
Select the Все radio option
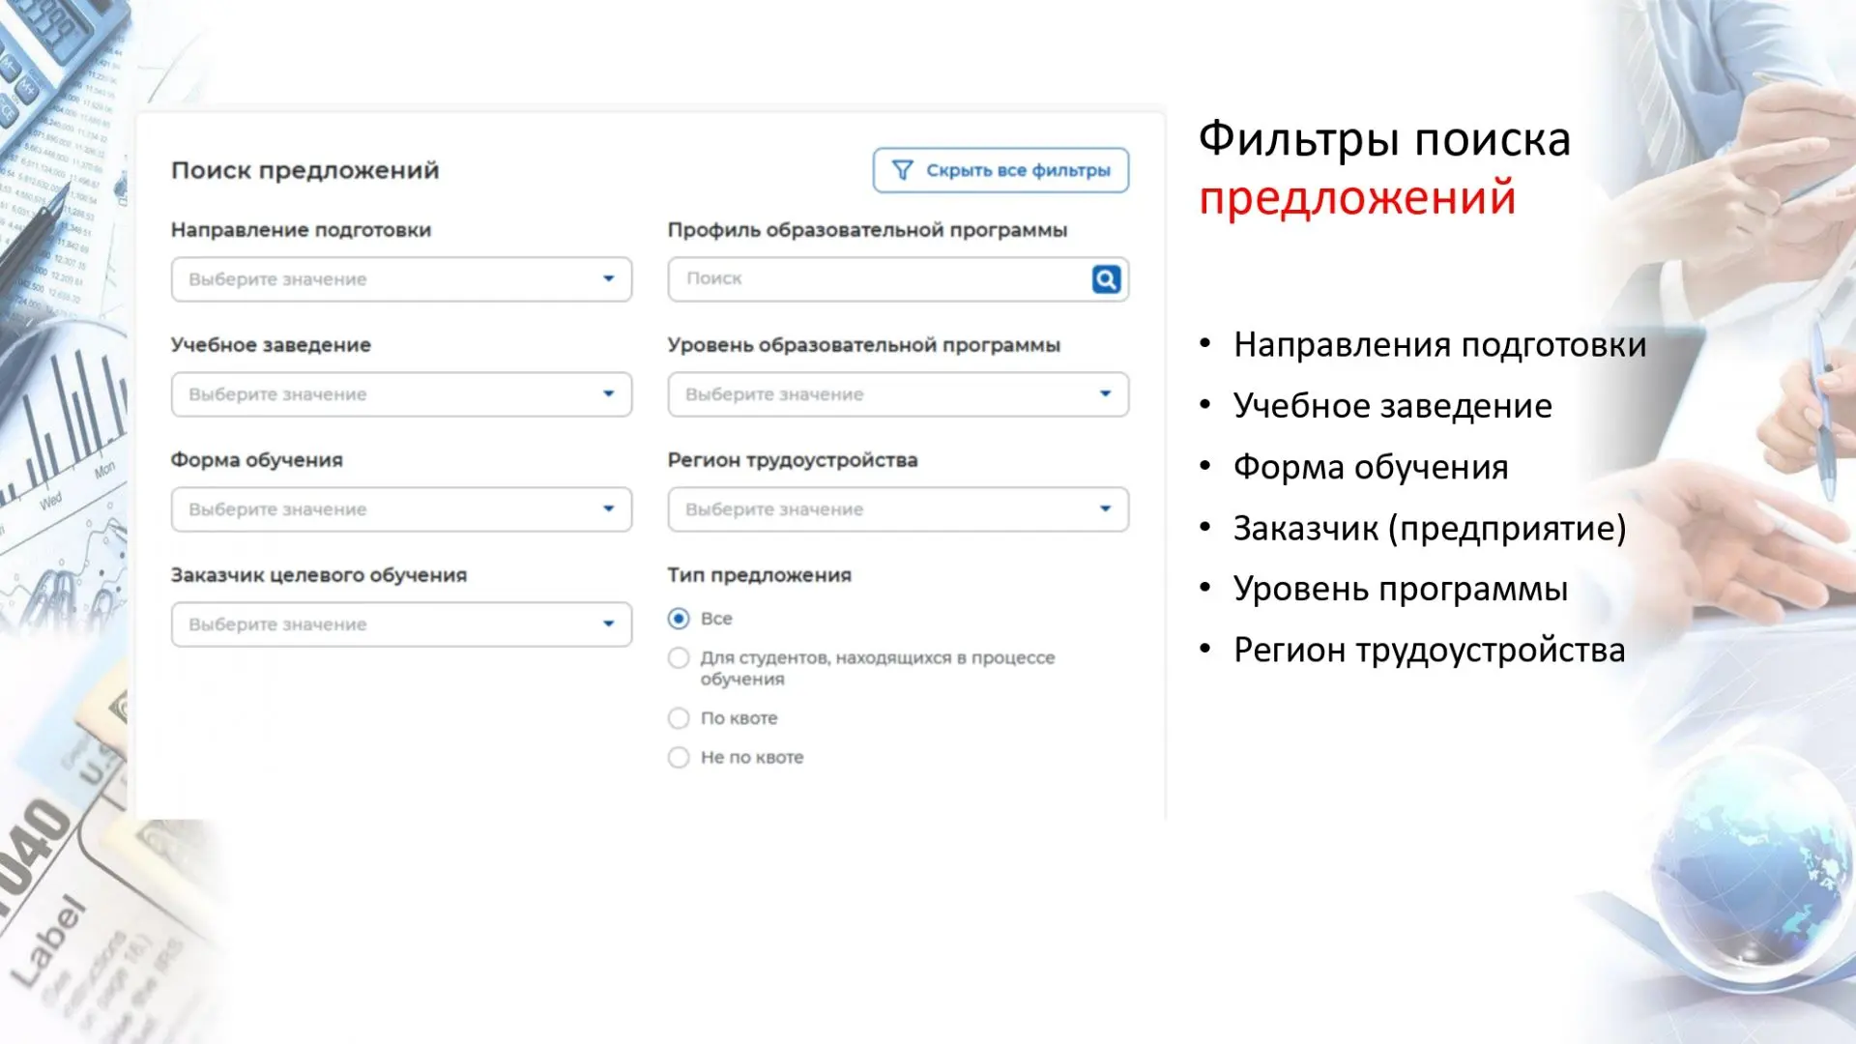(679, 619)
